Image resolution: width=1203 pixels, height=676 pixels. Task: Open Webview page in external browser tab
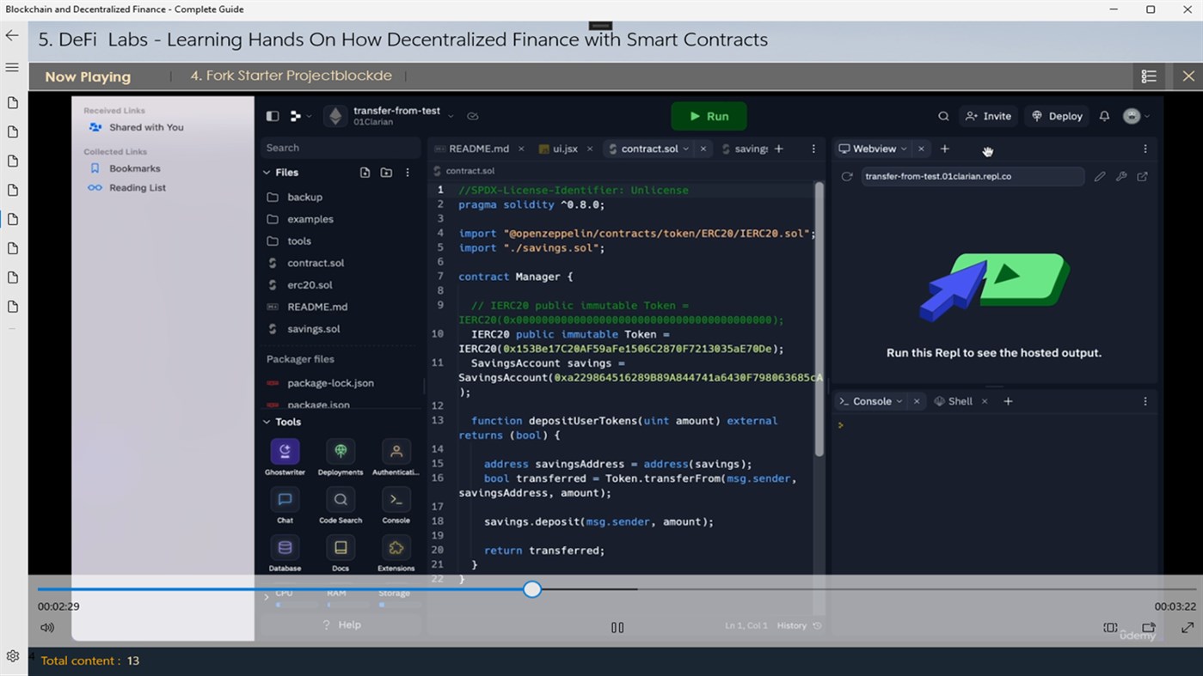tap(1142, 176)
